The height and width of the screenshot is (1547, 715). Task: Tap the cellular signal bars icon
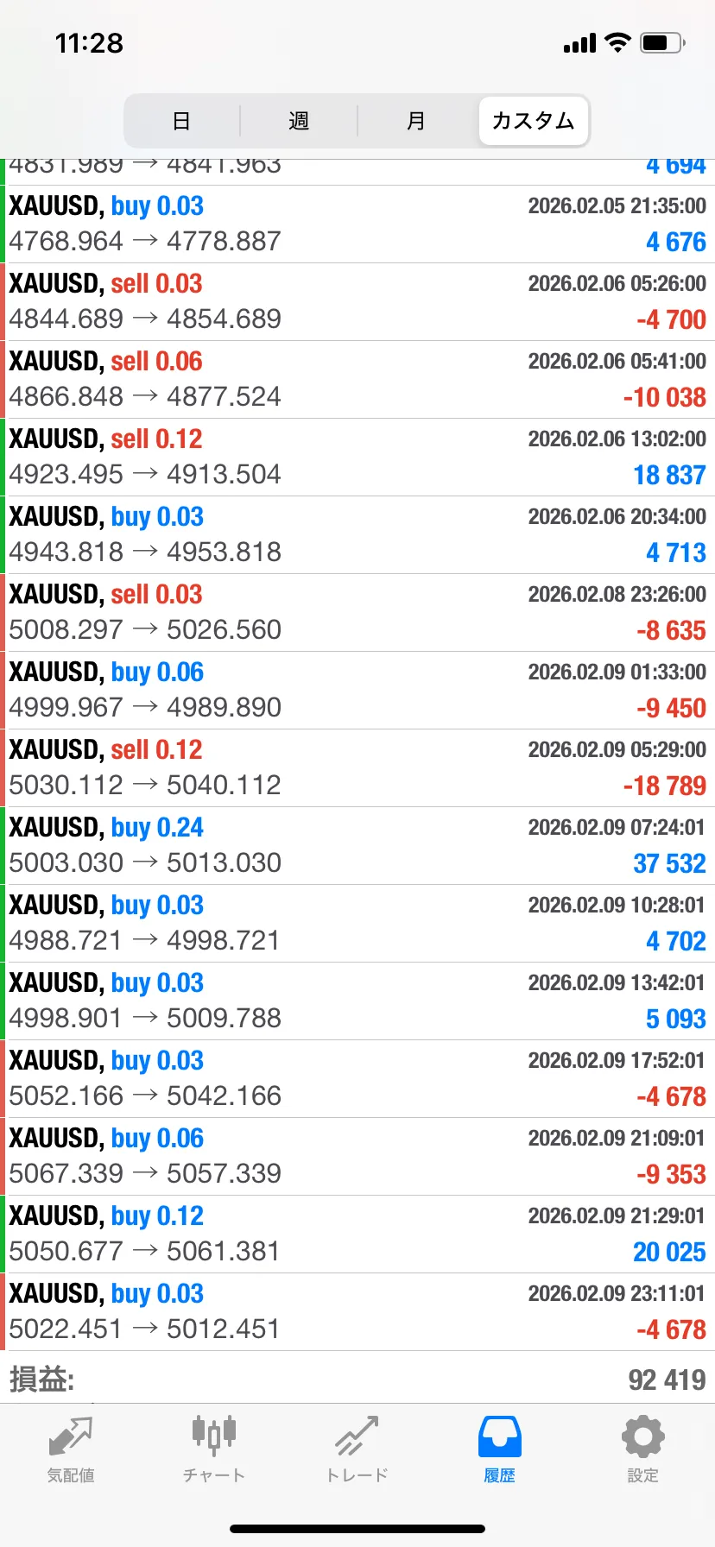(x=579, y=43)
